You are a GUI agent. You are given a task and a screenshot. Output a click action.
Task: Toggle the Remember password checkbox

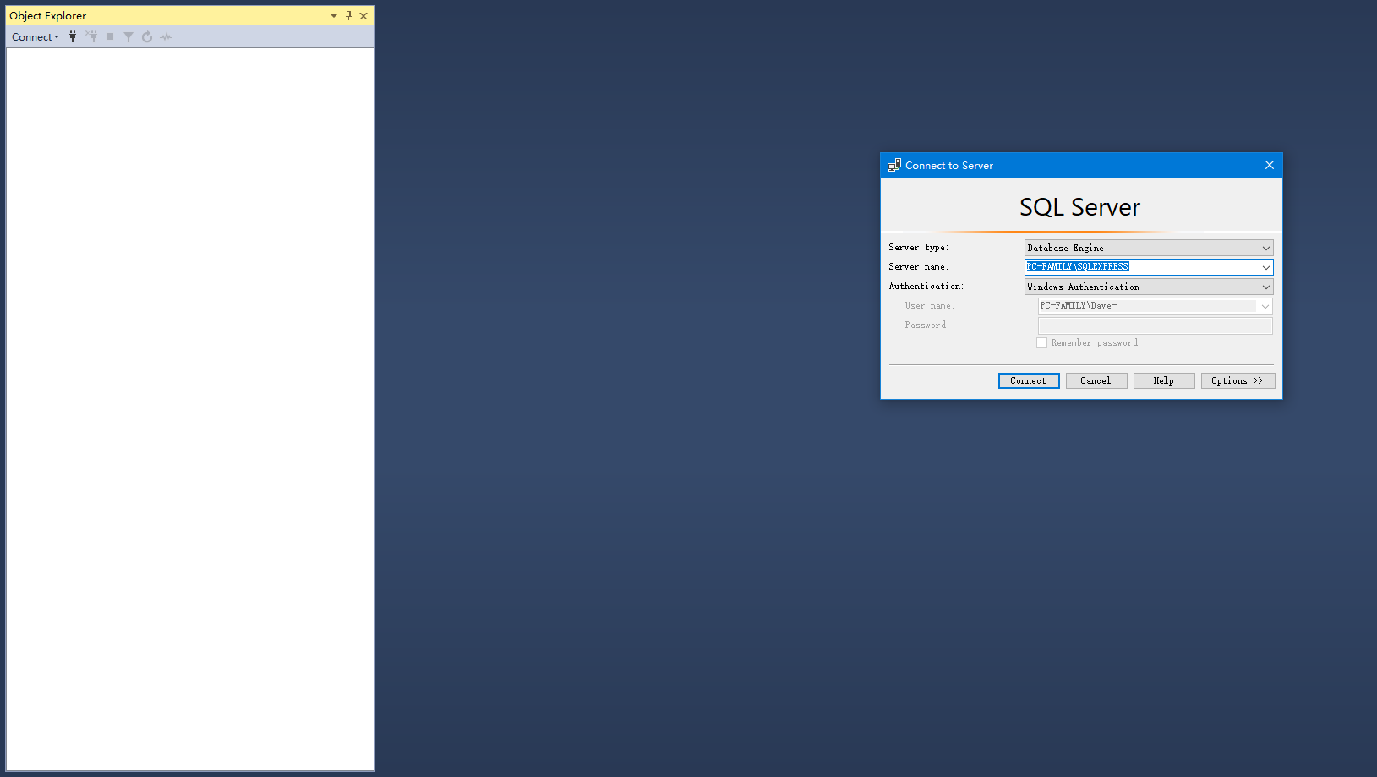pyautogui.click(x=1041, y=343)
